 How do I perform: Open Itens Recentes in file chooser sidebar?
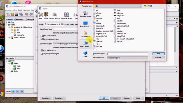85,14
